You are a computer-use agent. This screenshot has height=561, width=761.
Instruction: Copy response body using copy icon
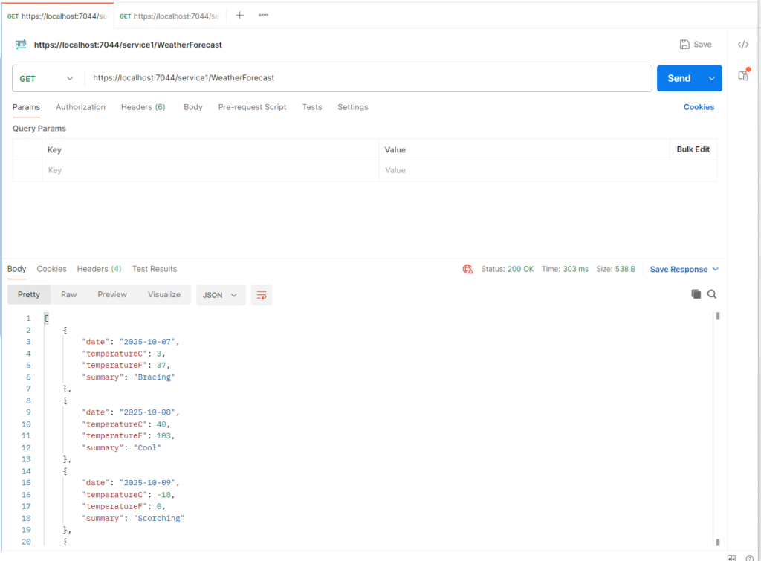coord(696,294)
